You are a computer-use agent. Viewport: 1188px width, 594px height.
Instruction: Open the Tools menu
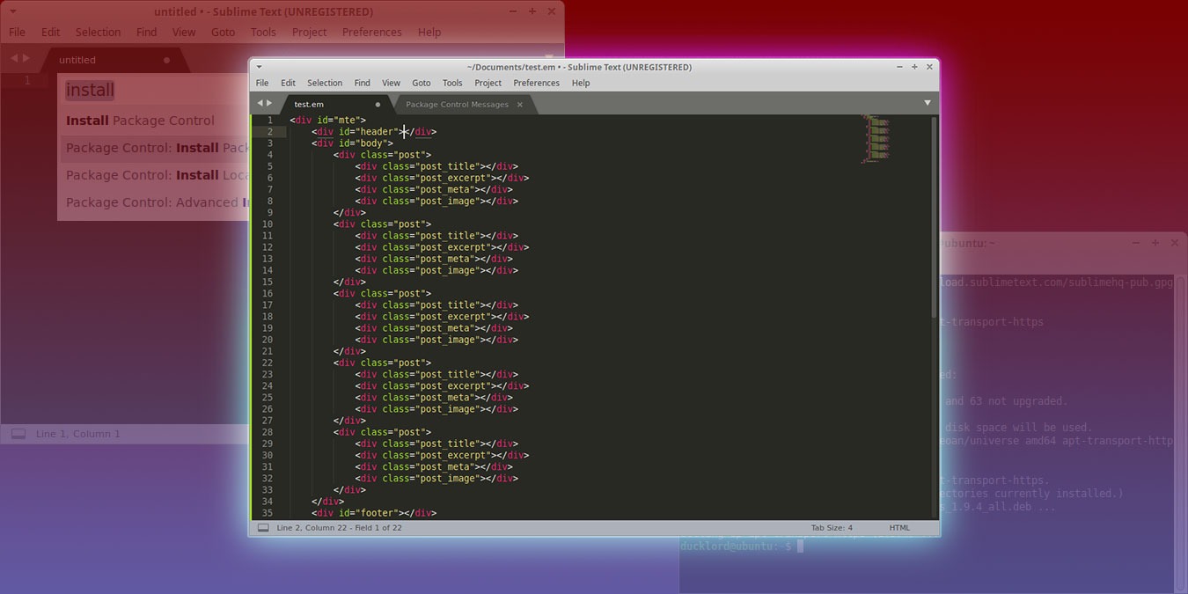pos(451,82)
